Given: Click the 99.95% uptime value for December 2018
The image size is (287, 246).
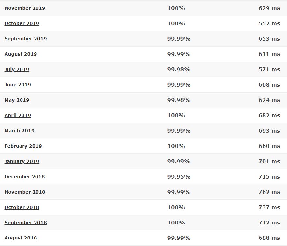Looking at the screenshot, I should click(179, 177).
